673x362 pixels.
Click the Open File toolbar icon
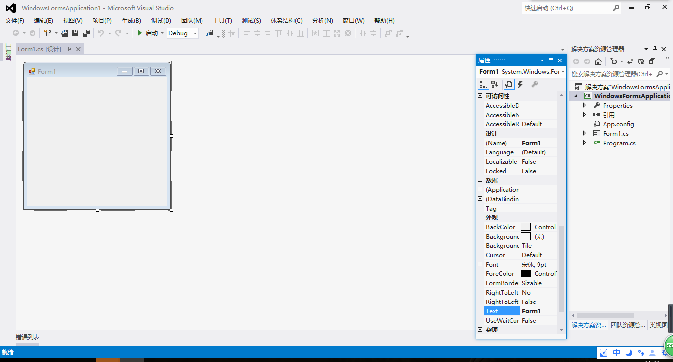click(x=65, y=33)
